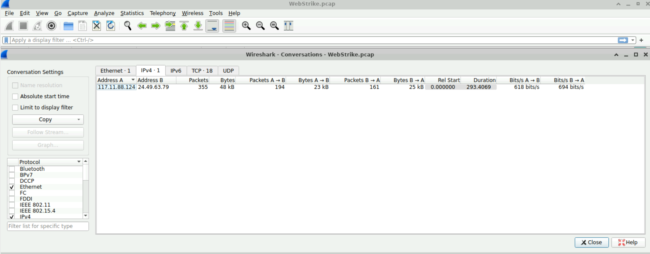Switch to the UDP tab
Viewport: 650px width, 254px height.
[228, 71]
